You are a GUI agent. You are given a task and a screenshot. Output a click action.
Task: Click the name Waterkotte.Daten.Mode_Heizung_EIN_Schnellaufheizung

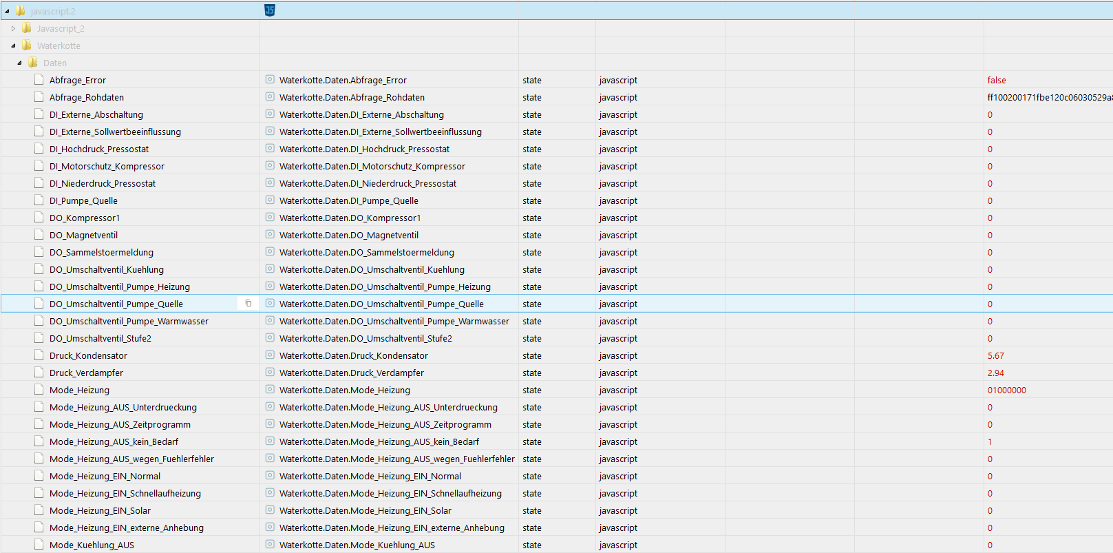tap(390, 493)
